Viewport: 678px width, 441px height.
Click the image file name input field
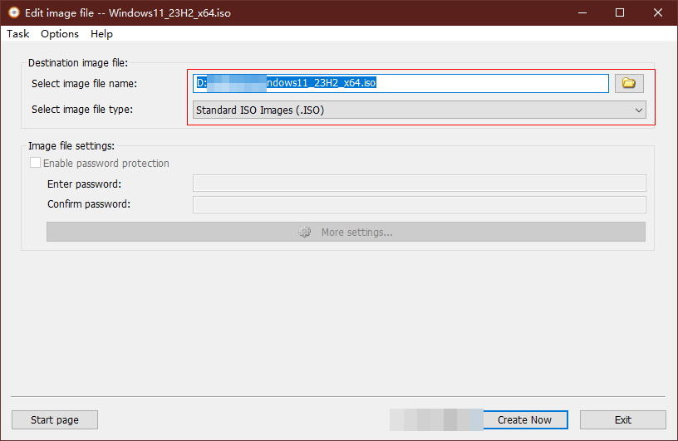click(400, 83)
